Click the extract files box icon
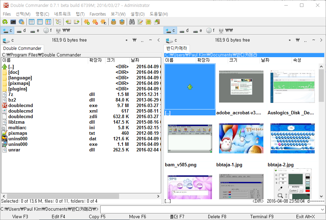 coord(122,22)
